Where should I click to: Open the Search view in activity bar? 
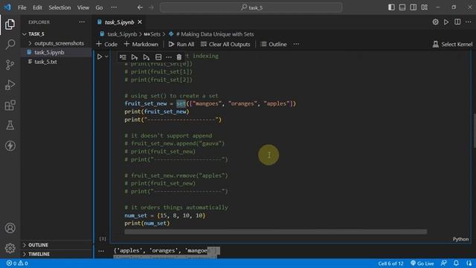click(10, 45)
